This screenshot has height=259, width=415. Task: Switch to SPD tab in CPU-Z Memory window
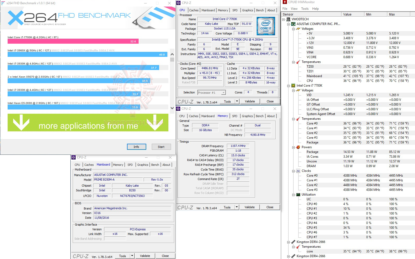[x=235, y=116]
